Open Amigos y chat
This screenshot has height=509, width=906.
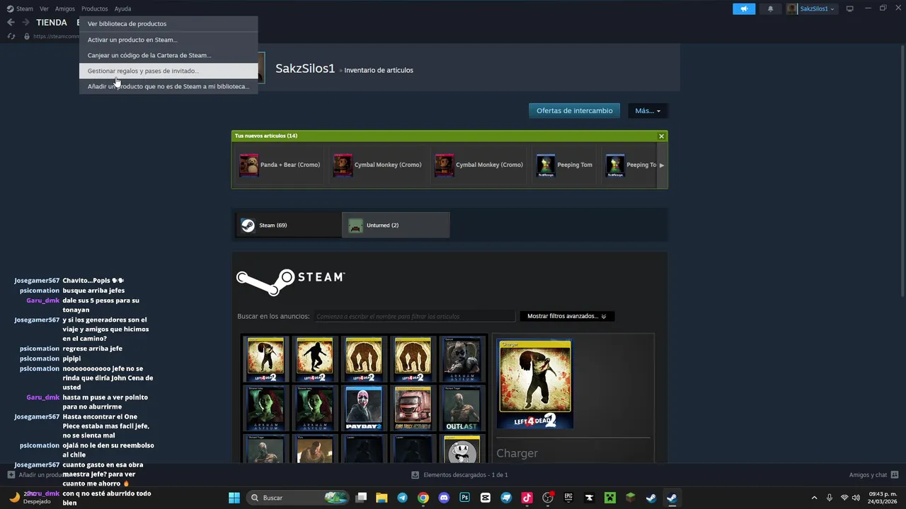(873, 475)
